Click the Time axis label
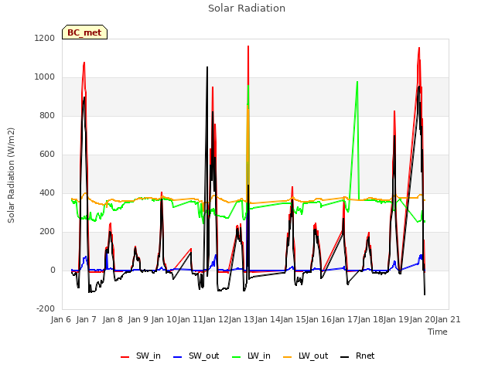The height and width of the screenshot is (371, 495). pyautogui.click(x=438, y=332)
